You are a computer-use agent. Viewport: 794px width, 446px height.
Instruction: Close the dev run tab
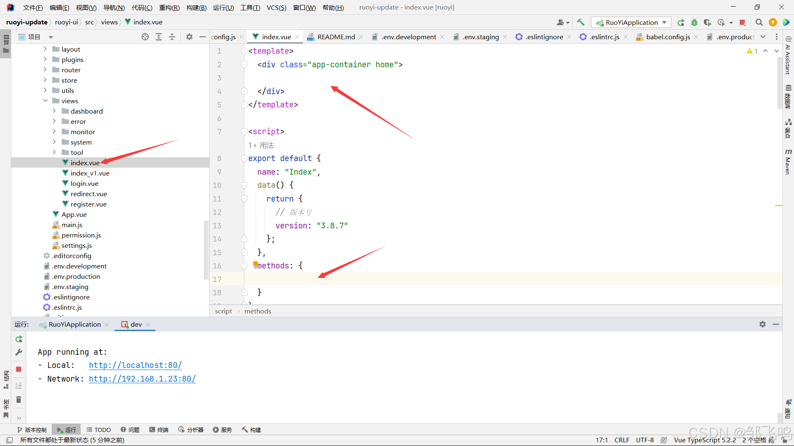tap(148, 324)
